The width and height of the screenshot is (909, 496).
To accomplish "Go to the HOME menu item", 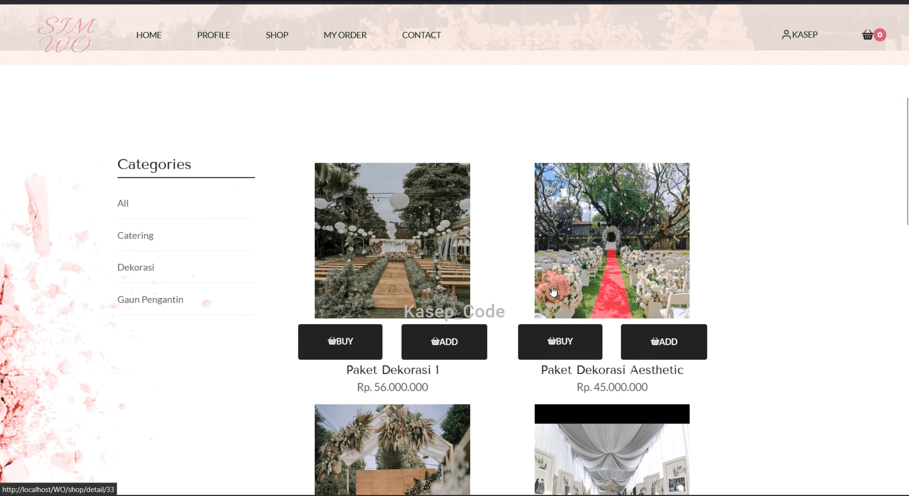I will (x=149, y=35).
